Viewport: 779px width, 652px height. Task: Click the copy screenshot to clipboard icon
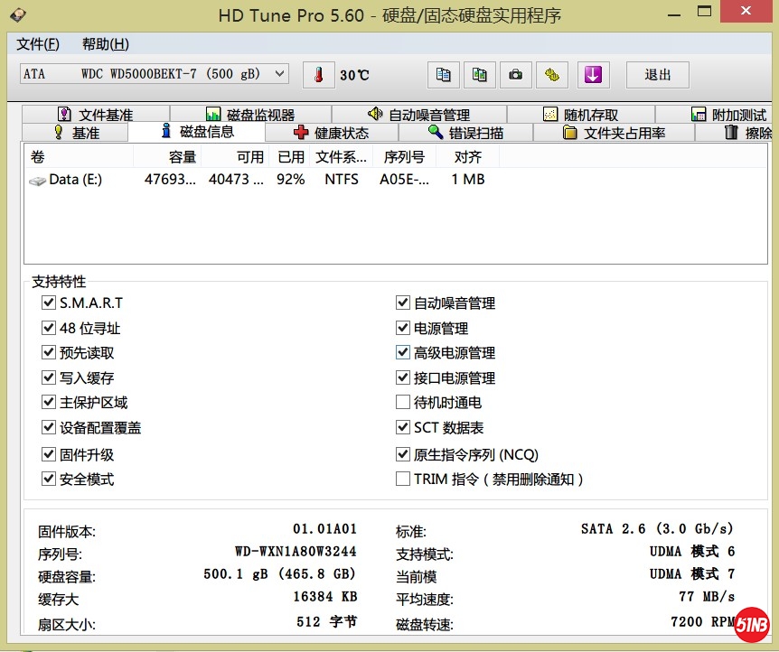pos(479,75)
